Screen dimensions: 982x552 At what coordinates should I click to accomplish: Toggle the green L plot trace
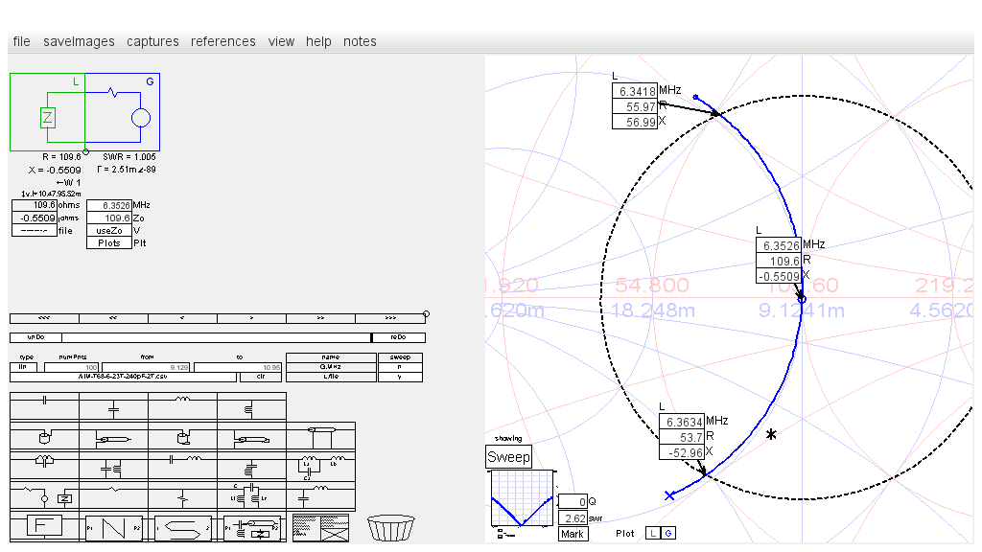pos(653,533)
